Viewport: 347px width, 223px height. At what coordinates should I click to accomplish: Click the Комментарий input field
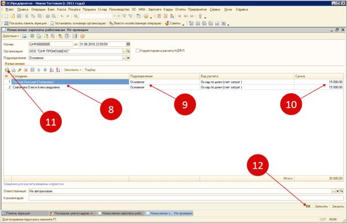click(x=186, y=198)
